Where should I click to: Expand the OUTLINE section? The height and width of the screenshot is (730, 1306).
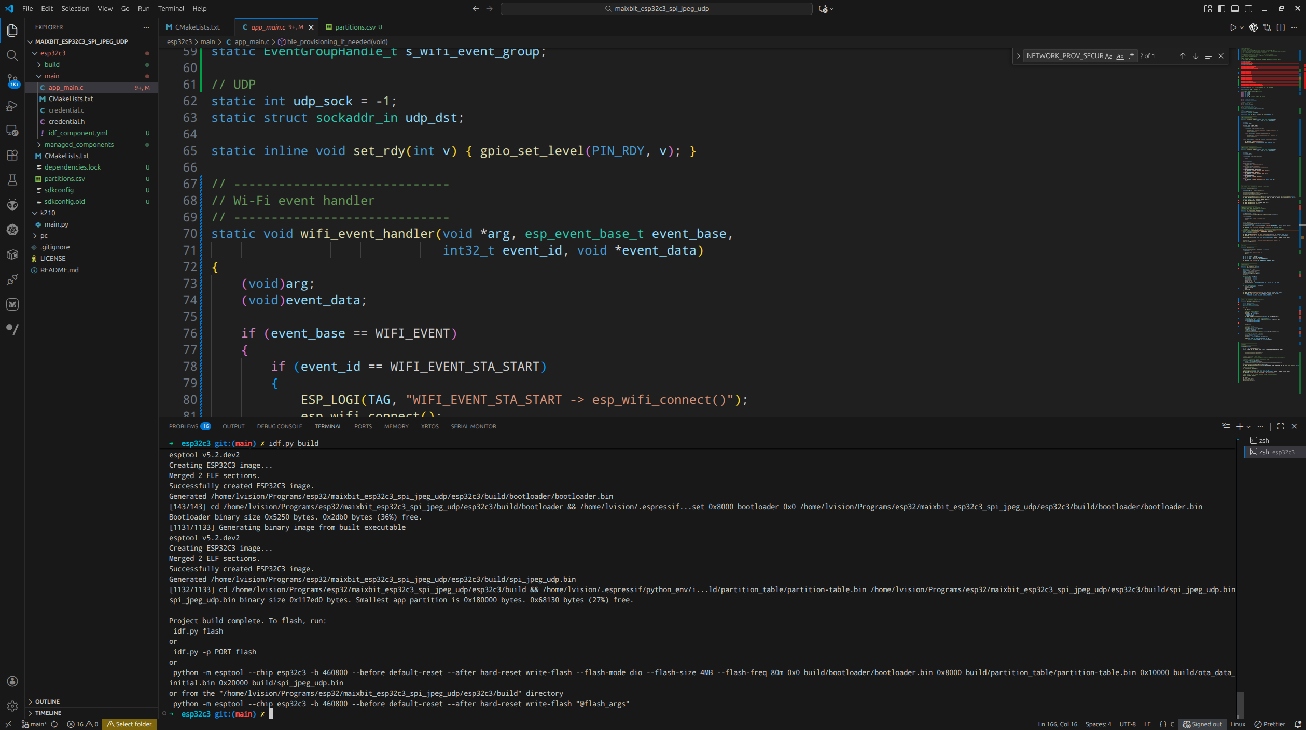pos(47,701)
